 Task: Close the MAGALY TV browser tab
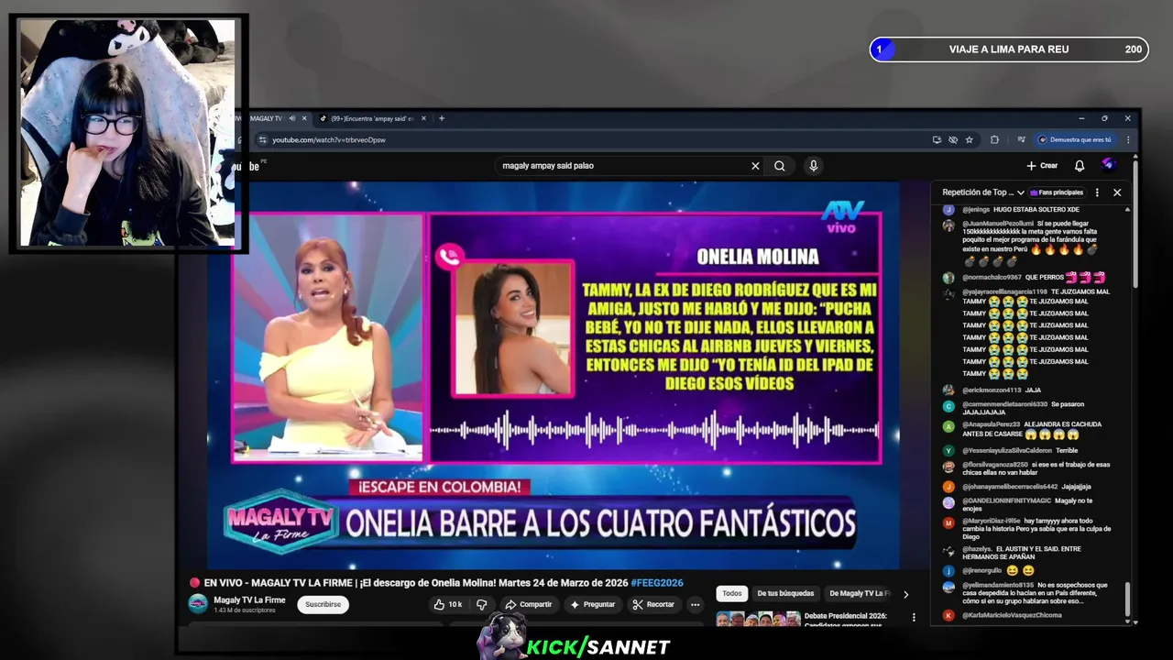pyautogui.click(x=304, y=118)
